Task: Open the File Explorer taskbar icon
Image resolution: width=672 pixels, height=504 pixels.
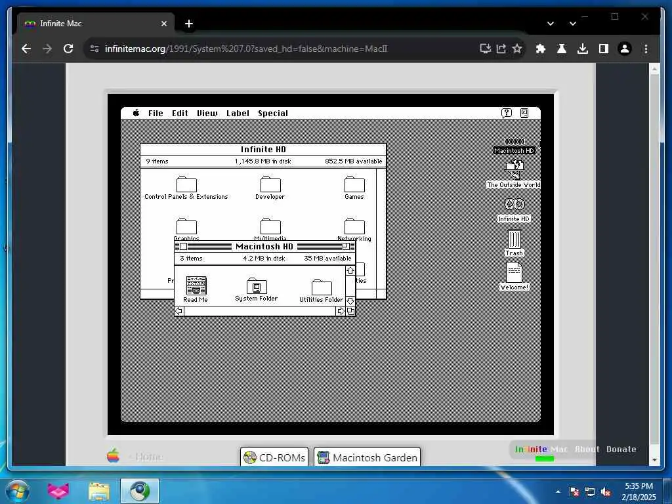Action: tap(99, 491)
